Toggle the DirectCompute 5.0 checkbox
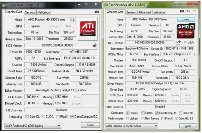The image size is (202, 133). pyautogui.click(x=72, y=117)
